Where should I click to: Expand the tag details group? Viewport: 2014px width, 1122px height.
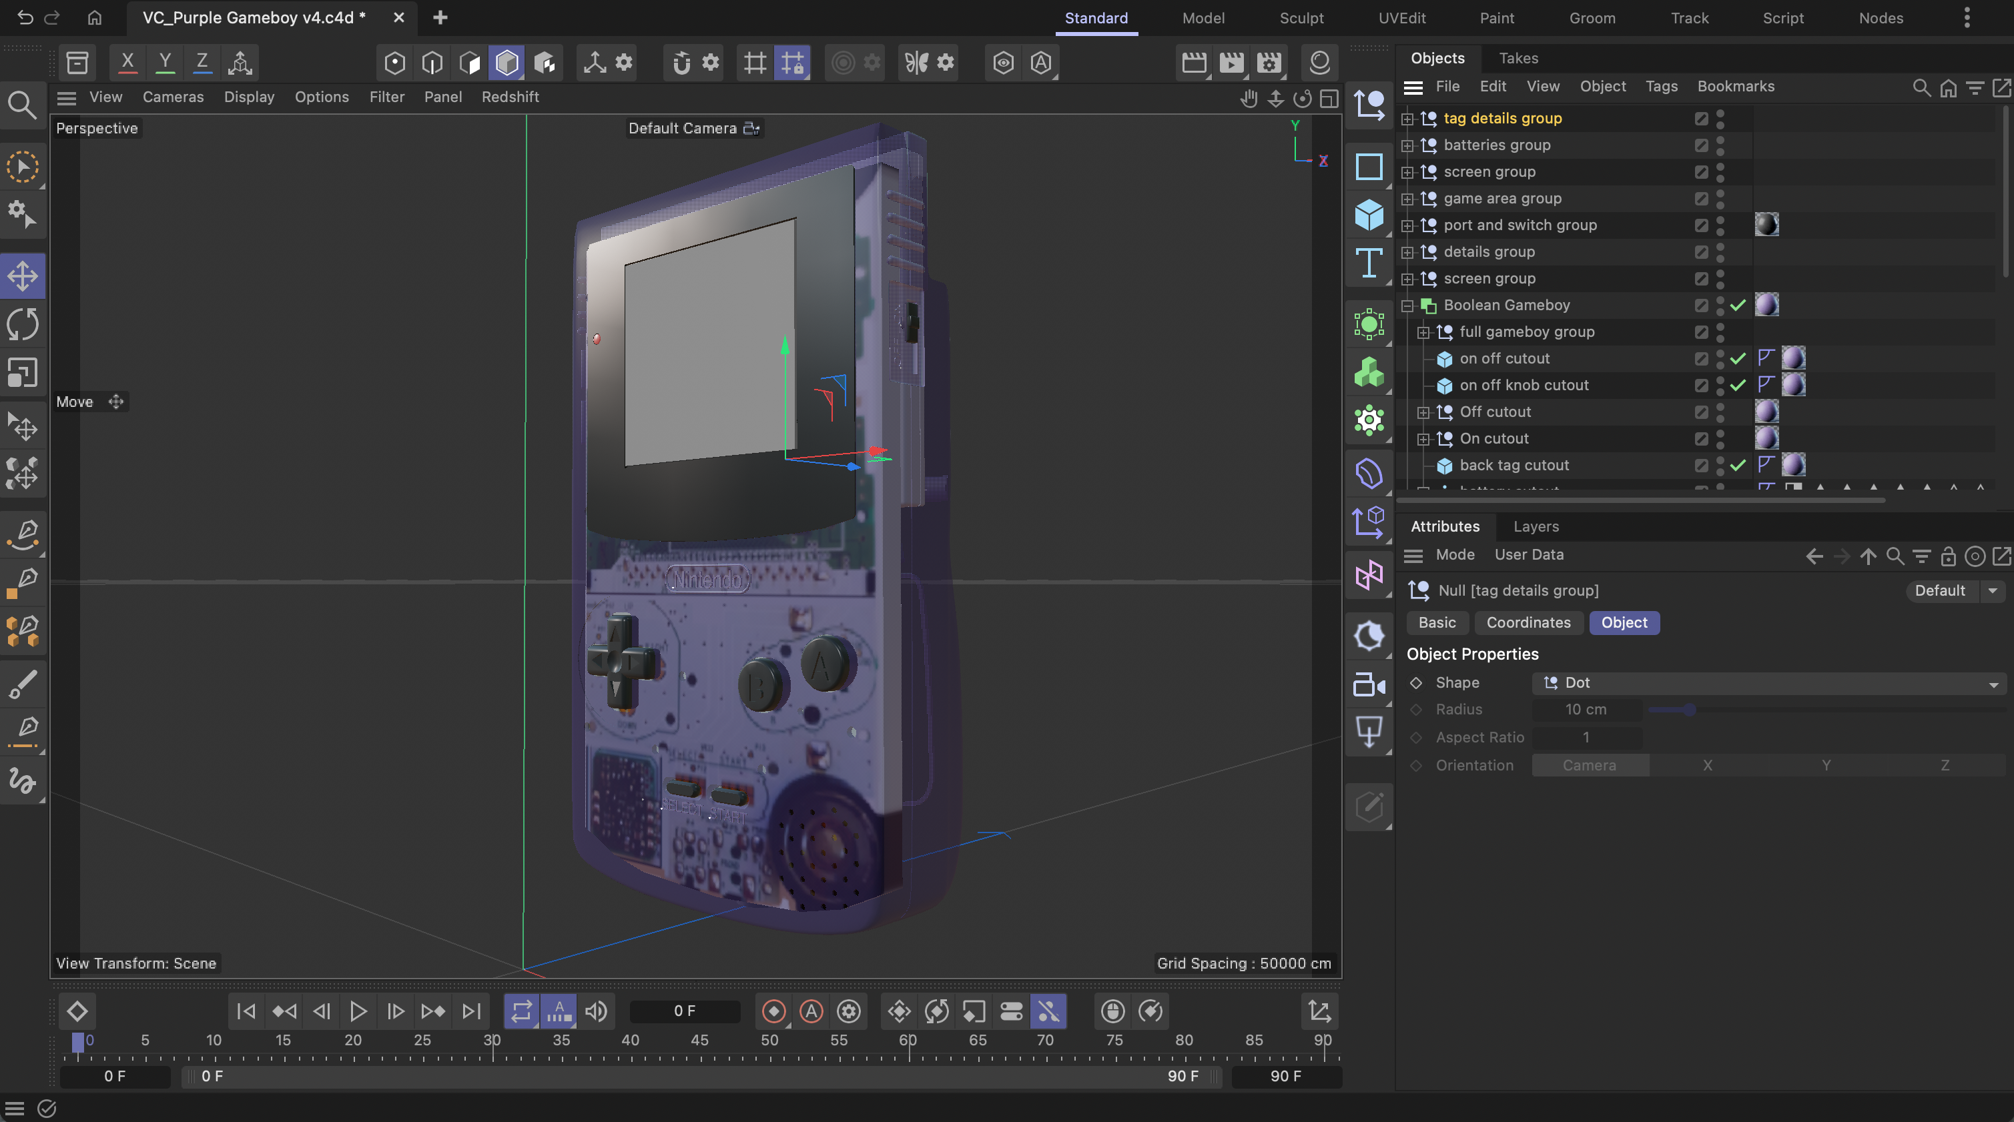tap(1407, 119)
